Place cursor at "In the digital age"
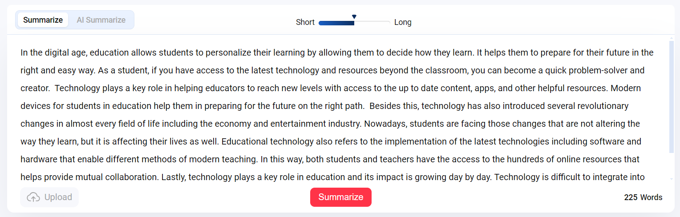 tap(53, 53)
